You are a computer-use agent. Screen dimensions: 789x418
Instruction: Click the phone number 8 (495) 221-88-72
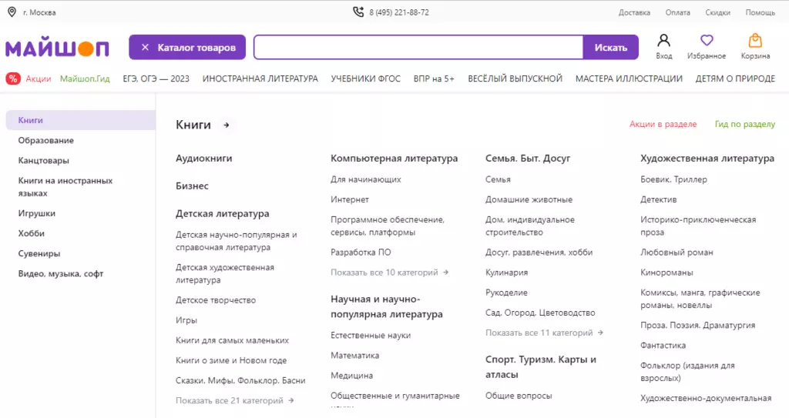tap(399, 12)
